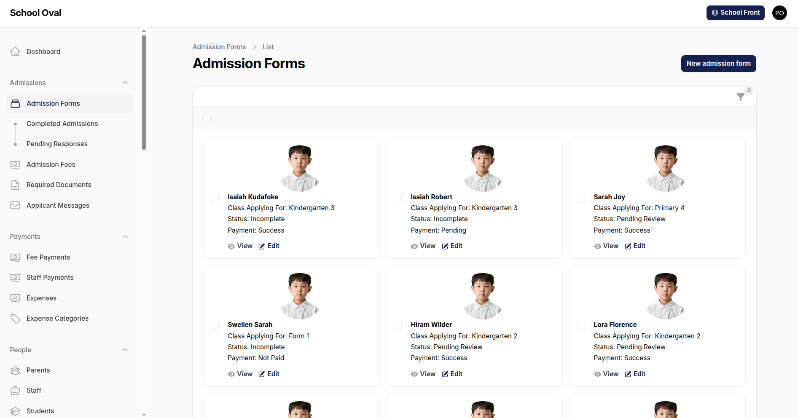This screenshot has height=418, width=798.
Task: Click the New admission form button
Action: pyautogui.click(x=718, y=64)
